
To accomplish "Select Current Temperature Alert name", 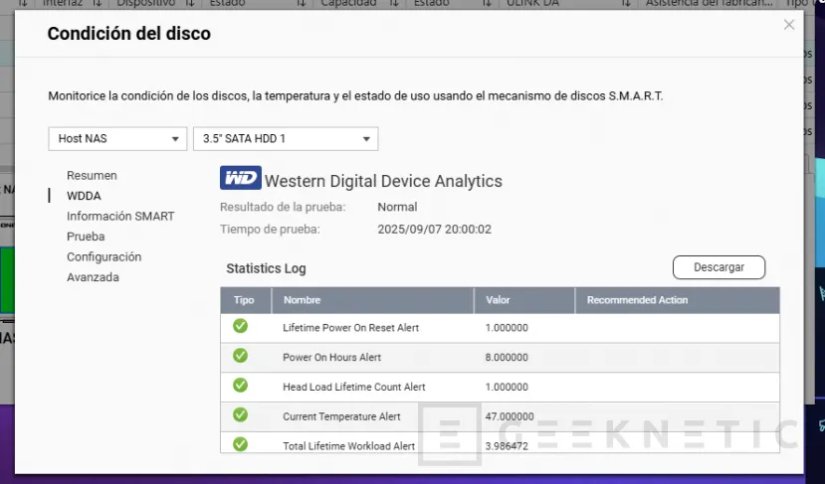I will point(341,416).
